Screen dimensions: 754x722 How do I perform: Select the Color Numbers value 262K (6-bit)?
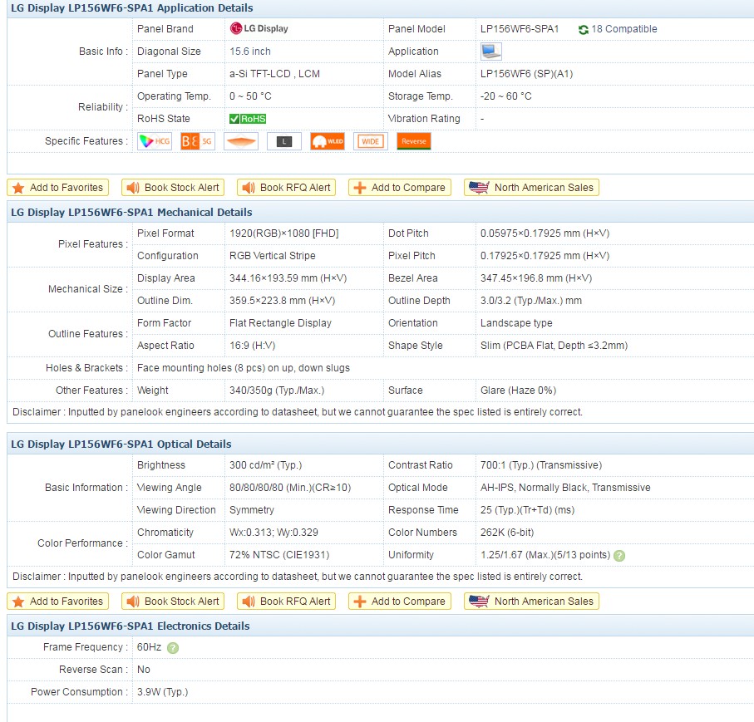(x=507, y=533)
